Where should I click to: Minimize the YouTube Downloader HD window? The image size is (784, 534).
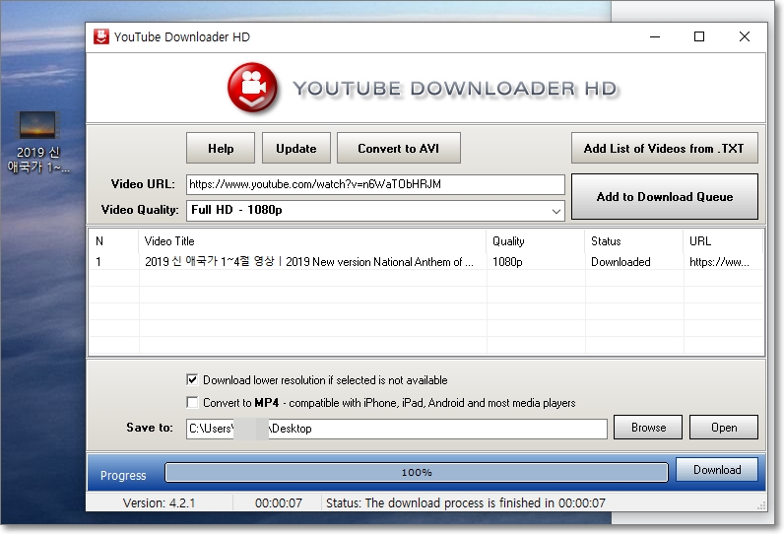click(655, 37)
